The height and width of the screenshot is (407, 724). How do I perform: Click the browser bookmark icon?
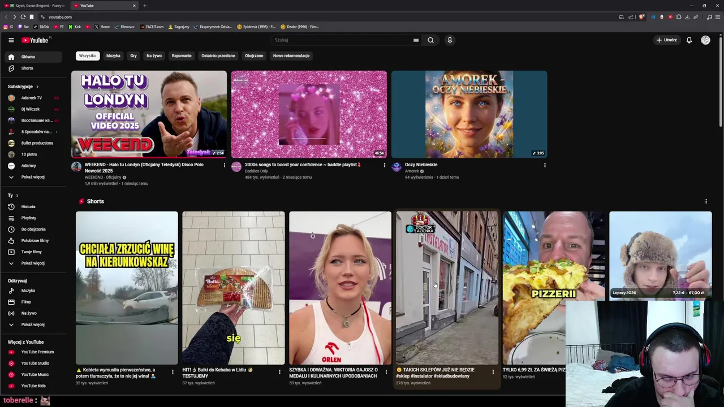pyautogui.click(x=32, y=17)
